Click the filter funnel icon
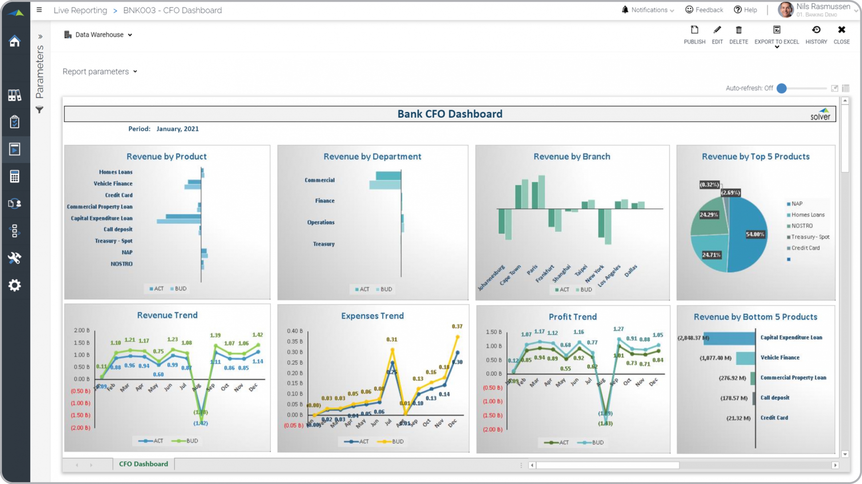The width and height of the screenshot is (862, 484). click(x=39, y=110)
